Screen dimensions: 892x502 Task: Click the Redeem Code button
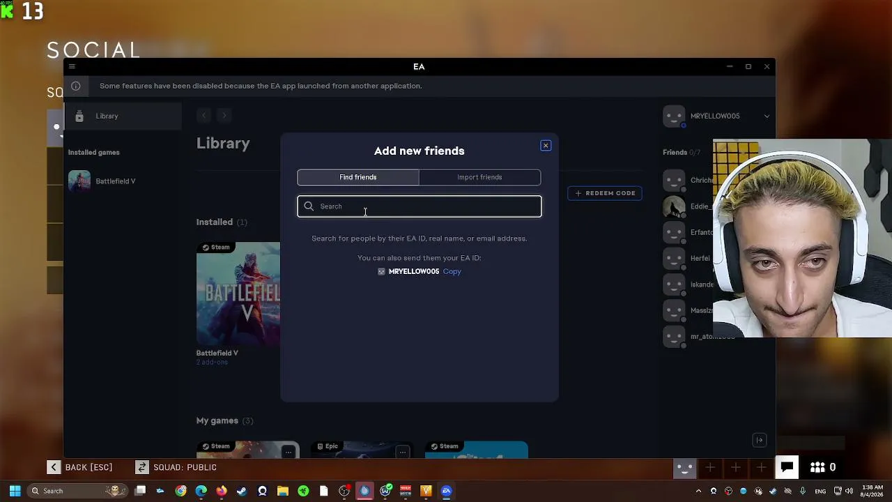[605, 193]
